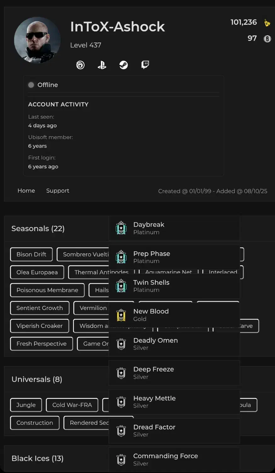The image size is (275, 473).
Task: Click the PlayStation platform icon
Action: [102, 65]
